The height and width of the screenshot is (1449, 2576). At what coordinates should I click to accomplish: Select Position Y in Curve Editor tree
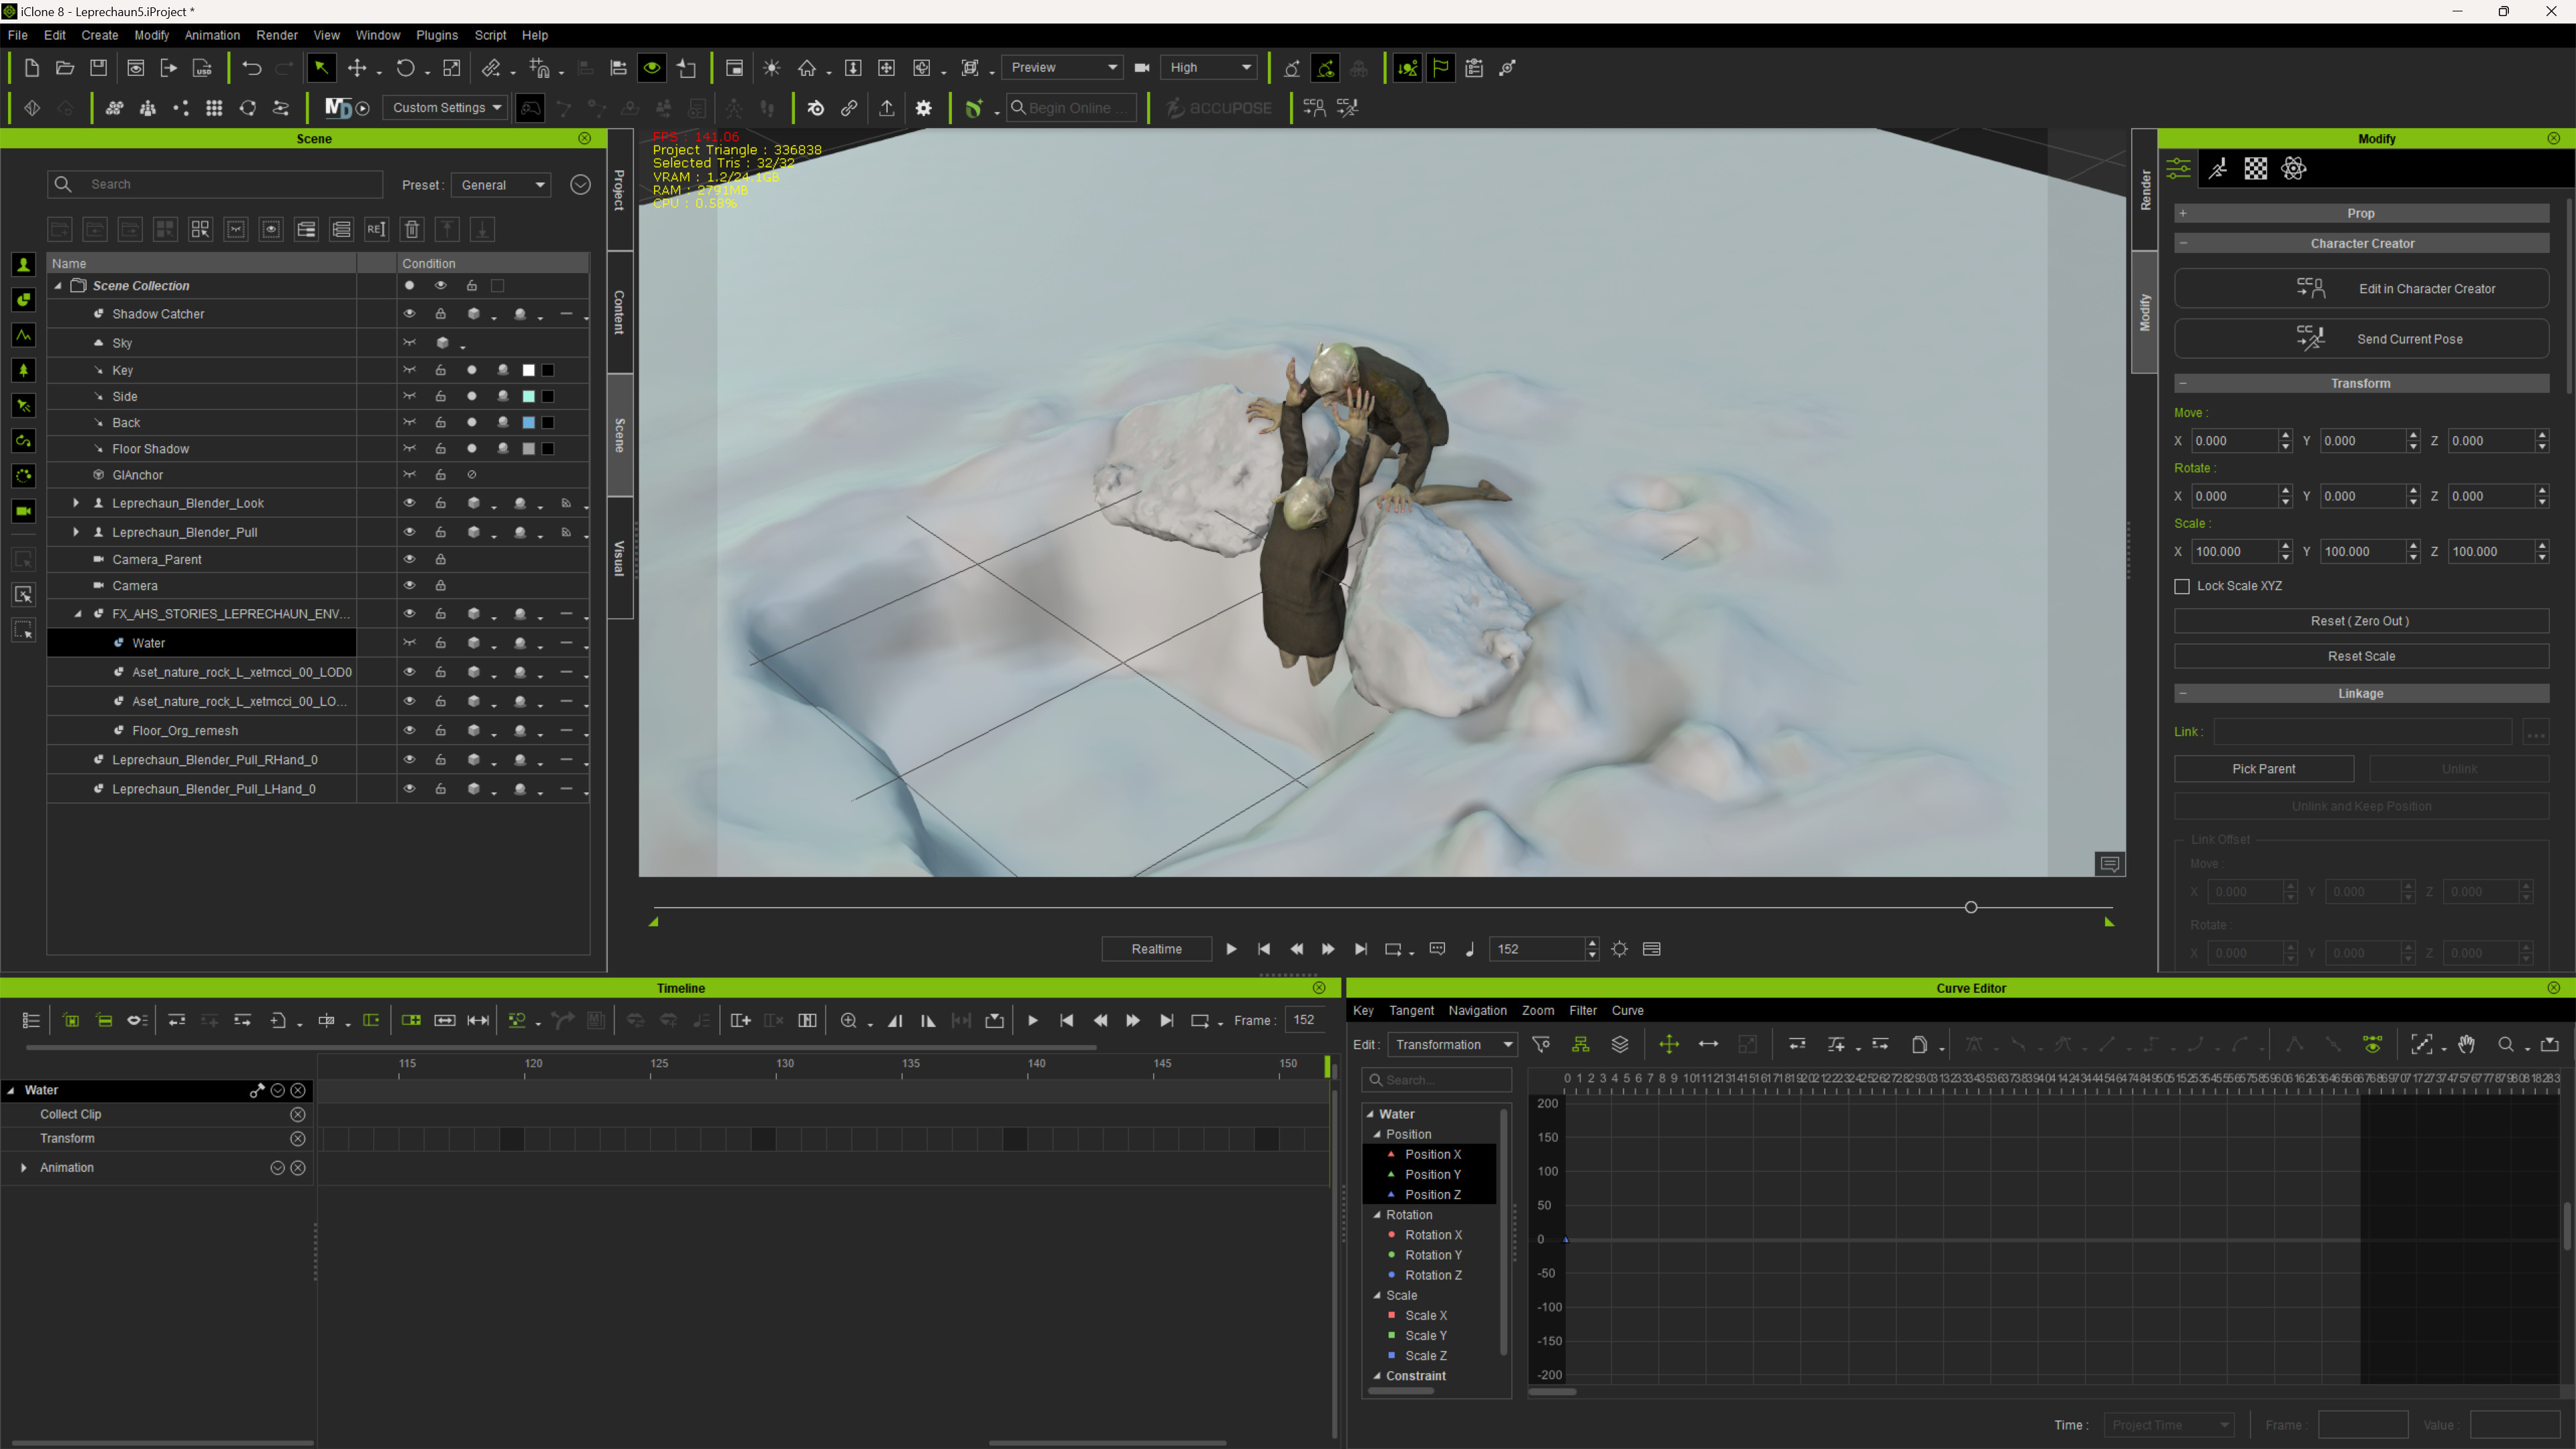tap(1432, 1175)
